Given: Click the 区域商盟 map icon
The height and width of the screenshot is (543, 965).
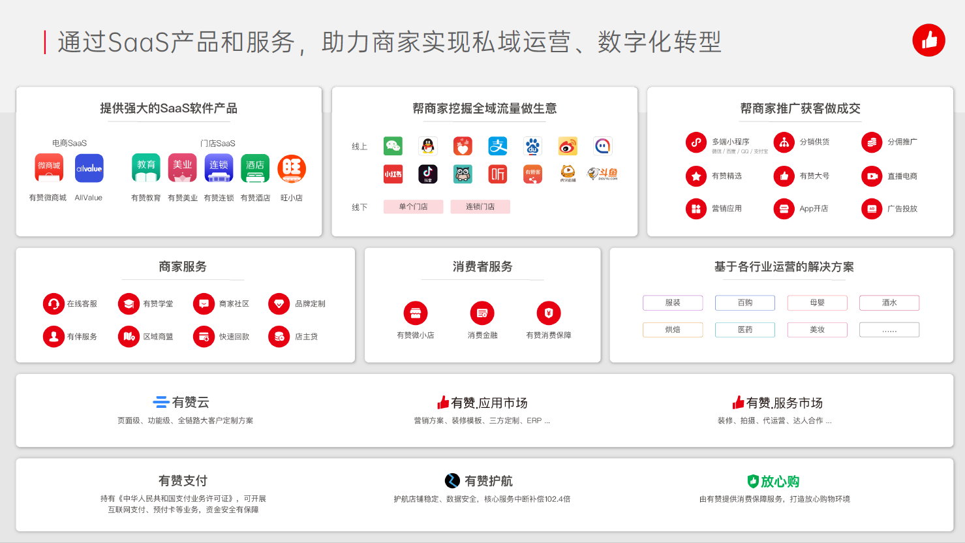Looking at the screenshot, I should pyautogui.click(x=129, y=337).
